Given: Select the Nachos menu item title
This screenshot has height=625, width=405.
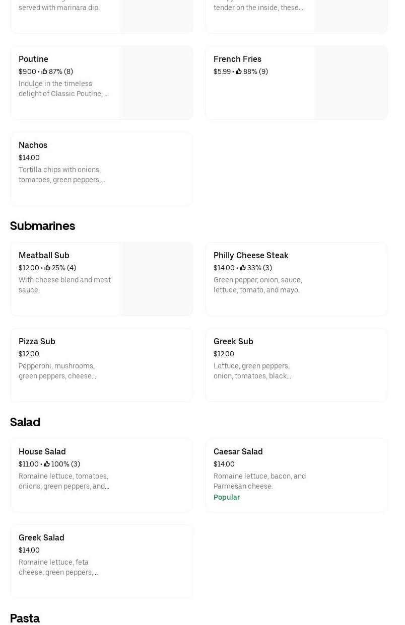Looking at the screenshot, I should [x=33, y=145].
